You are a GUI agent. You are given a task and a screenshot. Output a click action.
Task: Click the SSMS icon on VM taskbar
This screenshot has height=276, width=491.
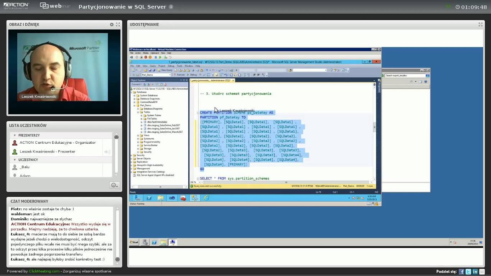click(195, 198)
